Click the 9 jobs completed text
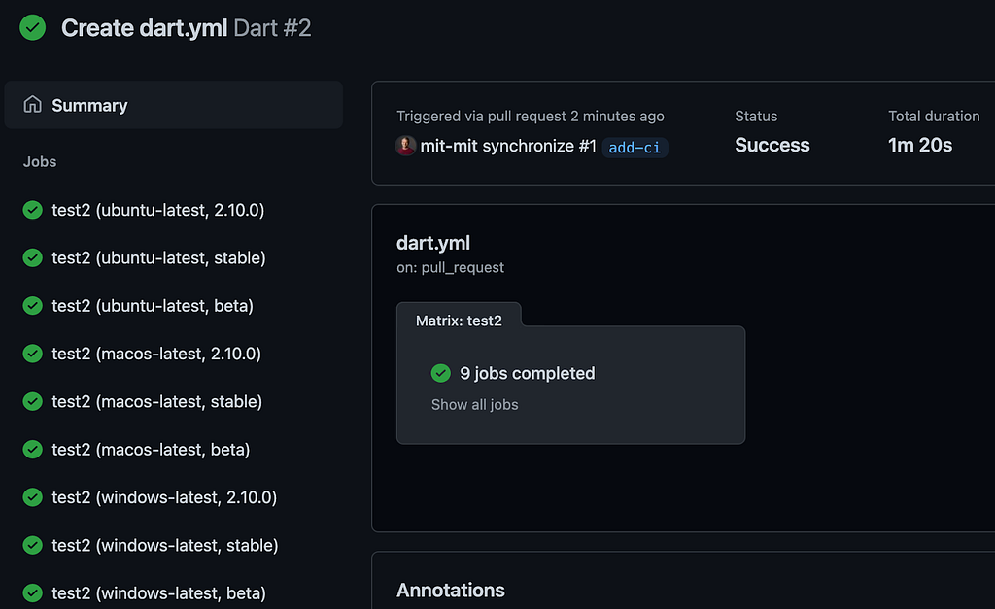This screenshot has height=609, width=995. (527, 373)
